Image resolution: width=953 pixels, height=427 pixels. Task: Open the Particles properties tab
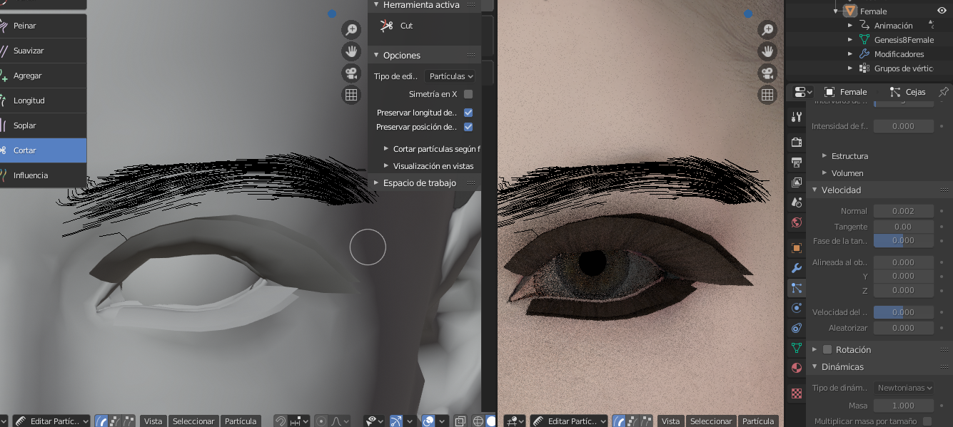[797, 288]
